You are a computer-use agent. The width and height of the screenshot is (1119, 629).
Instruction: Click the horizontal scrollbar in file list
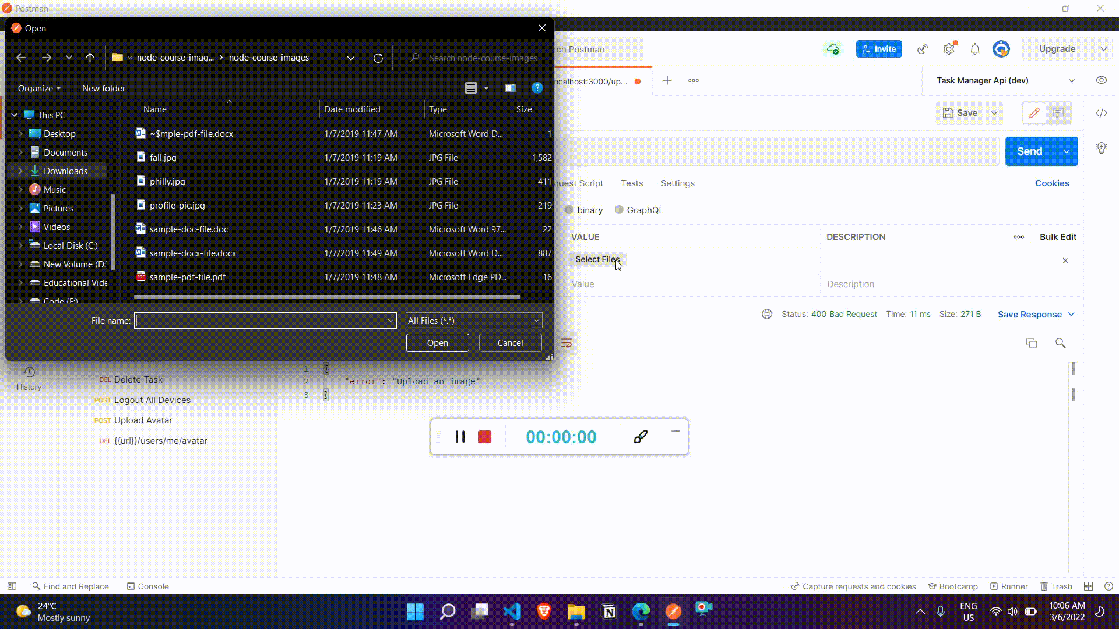(326, 297)
